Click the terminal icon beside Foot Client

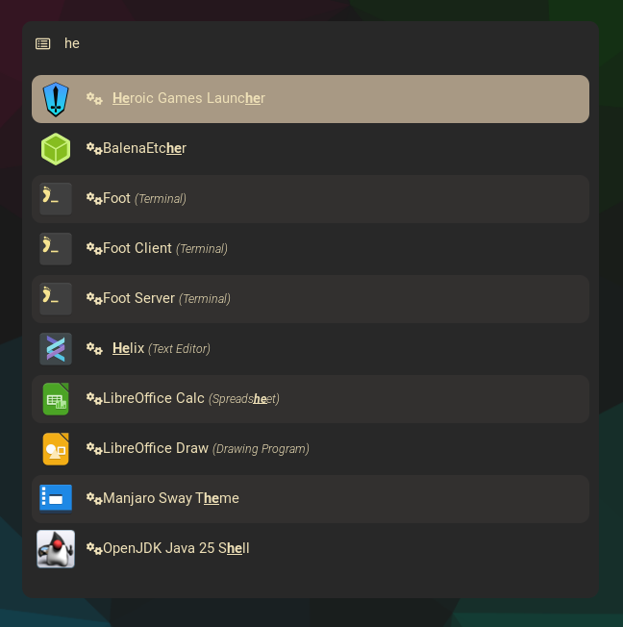(56, 249)
